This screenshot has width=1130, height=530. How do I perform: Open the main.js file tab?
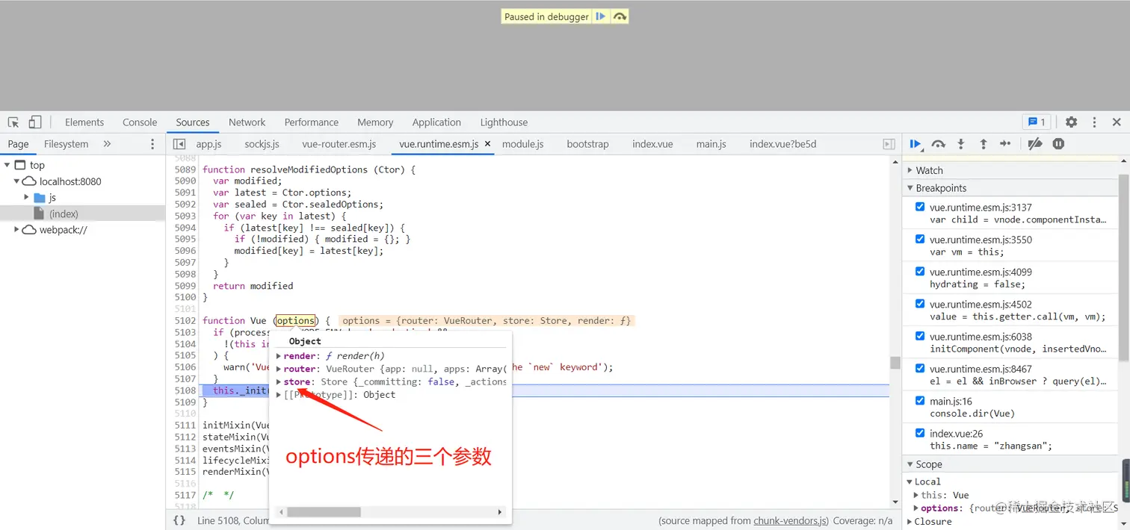pos(711,144)
